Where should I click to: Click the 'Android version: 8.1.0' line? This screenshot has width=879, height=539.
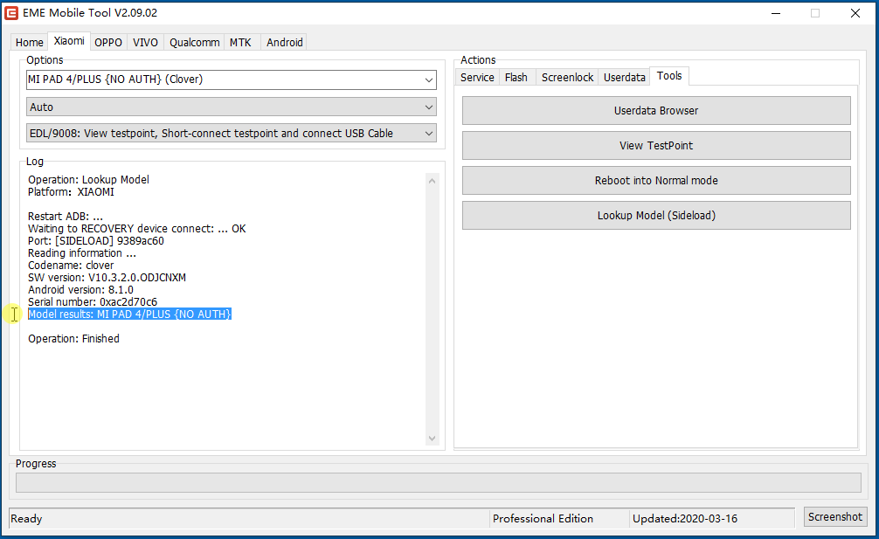point(80,290)
